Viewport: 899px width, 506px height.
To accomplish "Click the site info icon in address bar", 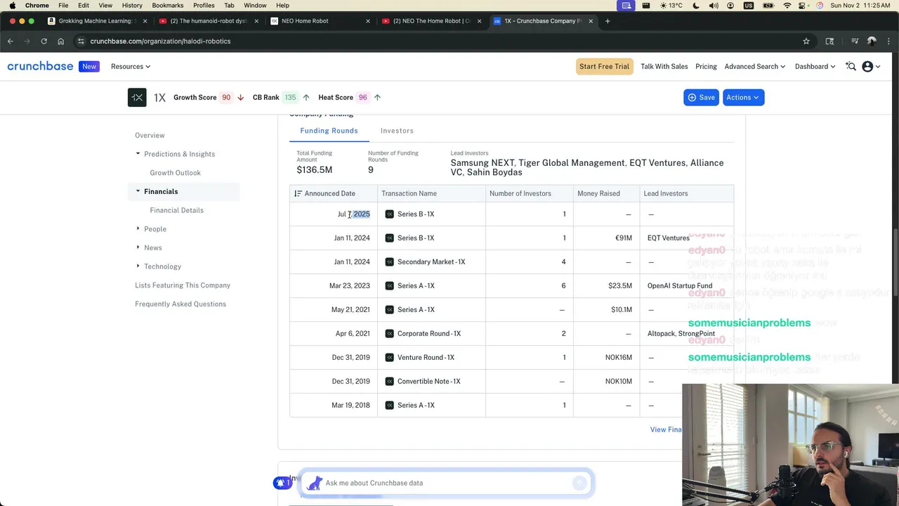I will coord(81,41).
